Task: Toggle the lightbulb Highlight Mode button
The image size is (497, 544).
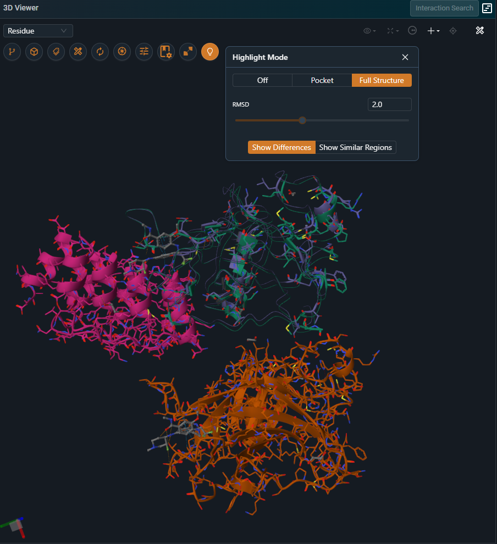Action: (x=210, y=52)
